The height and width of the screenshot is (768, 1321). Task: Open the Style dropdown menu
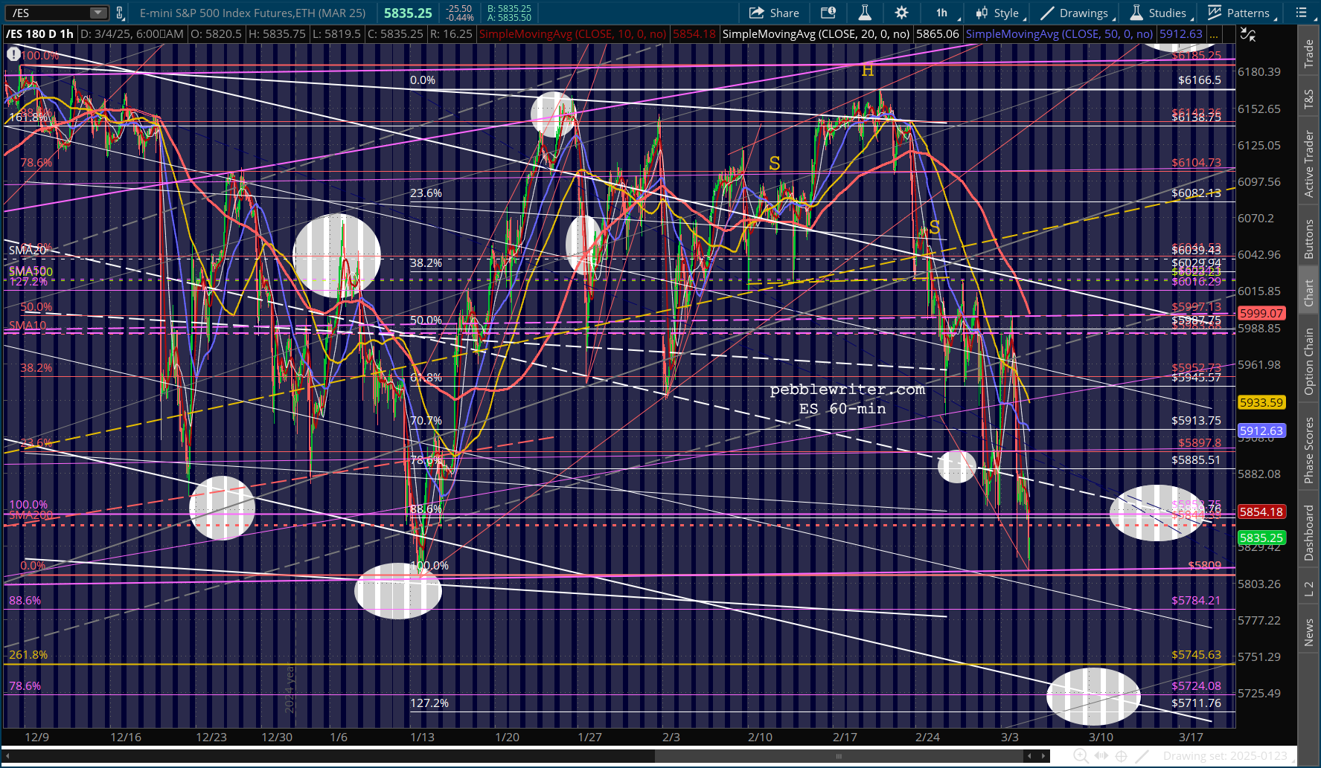click(1000, 13)
